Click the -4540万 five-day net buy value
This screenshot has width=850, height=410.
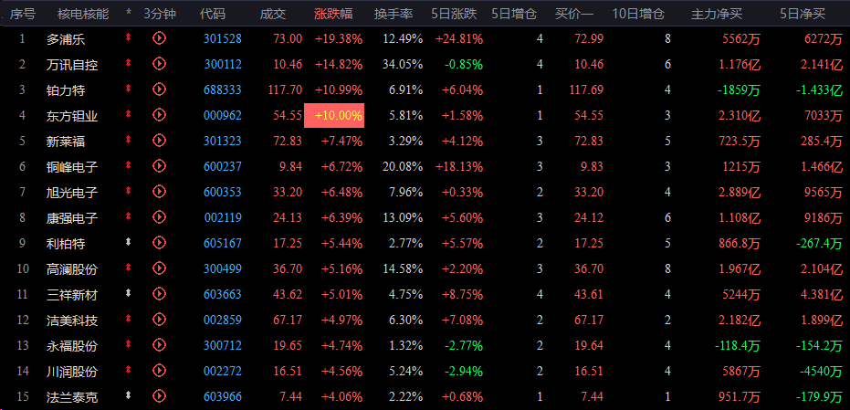[822, 371]
